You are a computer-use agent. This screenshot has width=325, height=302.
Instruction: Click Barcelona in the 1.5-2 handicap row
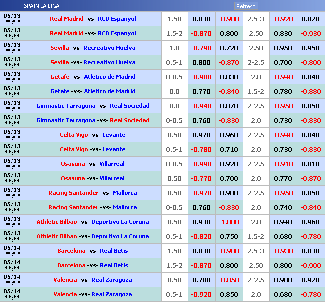pyautogui.click(x=71, y=265)
